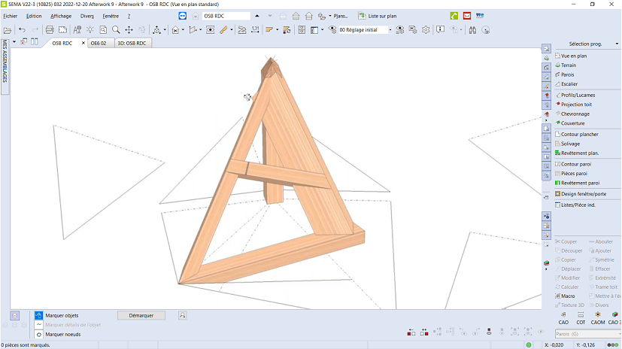Expand the Sélection prog. dropdown

[617, 44]
